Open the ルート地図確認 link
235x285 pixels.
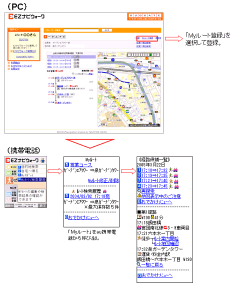tap(166, 243)
